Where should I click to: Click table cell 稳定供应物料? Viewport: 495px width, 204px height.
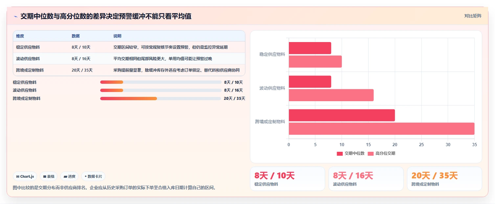coord(28,47)
